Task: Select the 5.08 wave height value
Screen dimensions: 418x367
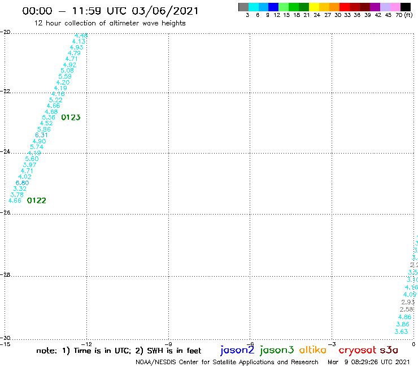Action: point(67,71)
